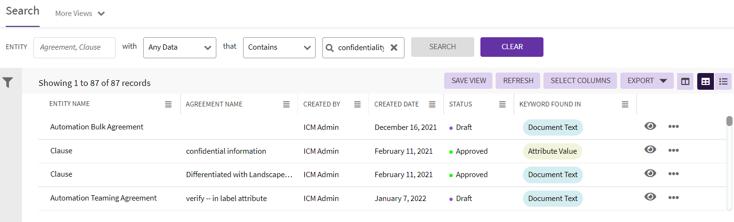734x222 pixels.
Task: Switch to the list view icon
Action: (x=723, y=81)
